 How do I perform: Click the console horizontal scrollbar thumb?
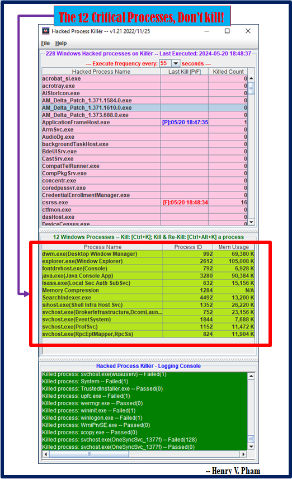click(89, 454)
